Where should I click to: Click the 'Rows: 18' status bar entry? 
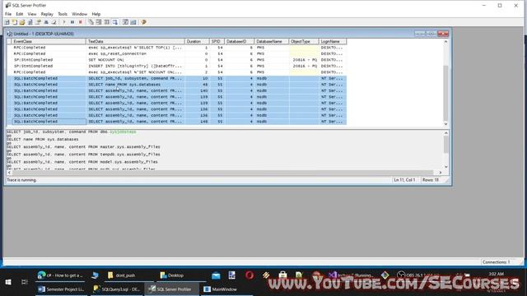pos(431,180)
